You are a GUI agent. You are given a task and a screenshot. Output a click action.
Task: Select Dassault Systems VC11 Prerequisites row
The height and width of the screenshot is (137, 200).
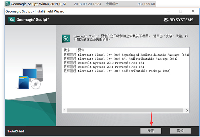point(104,67)
